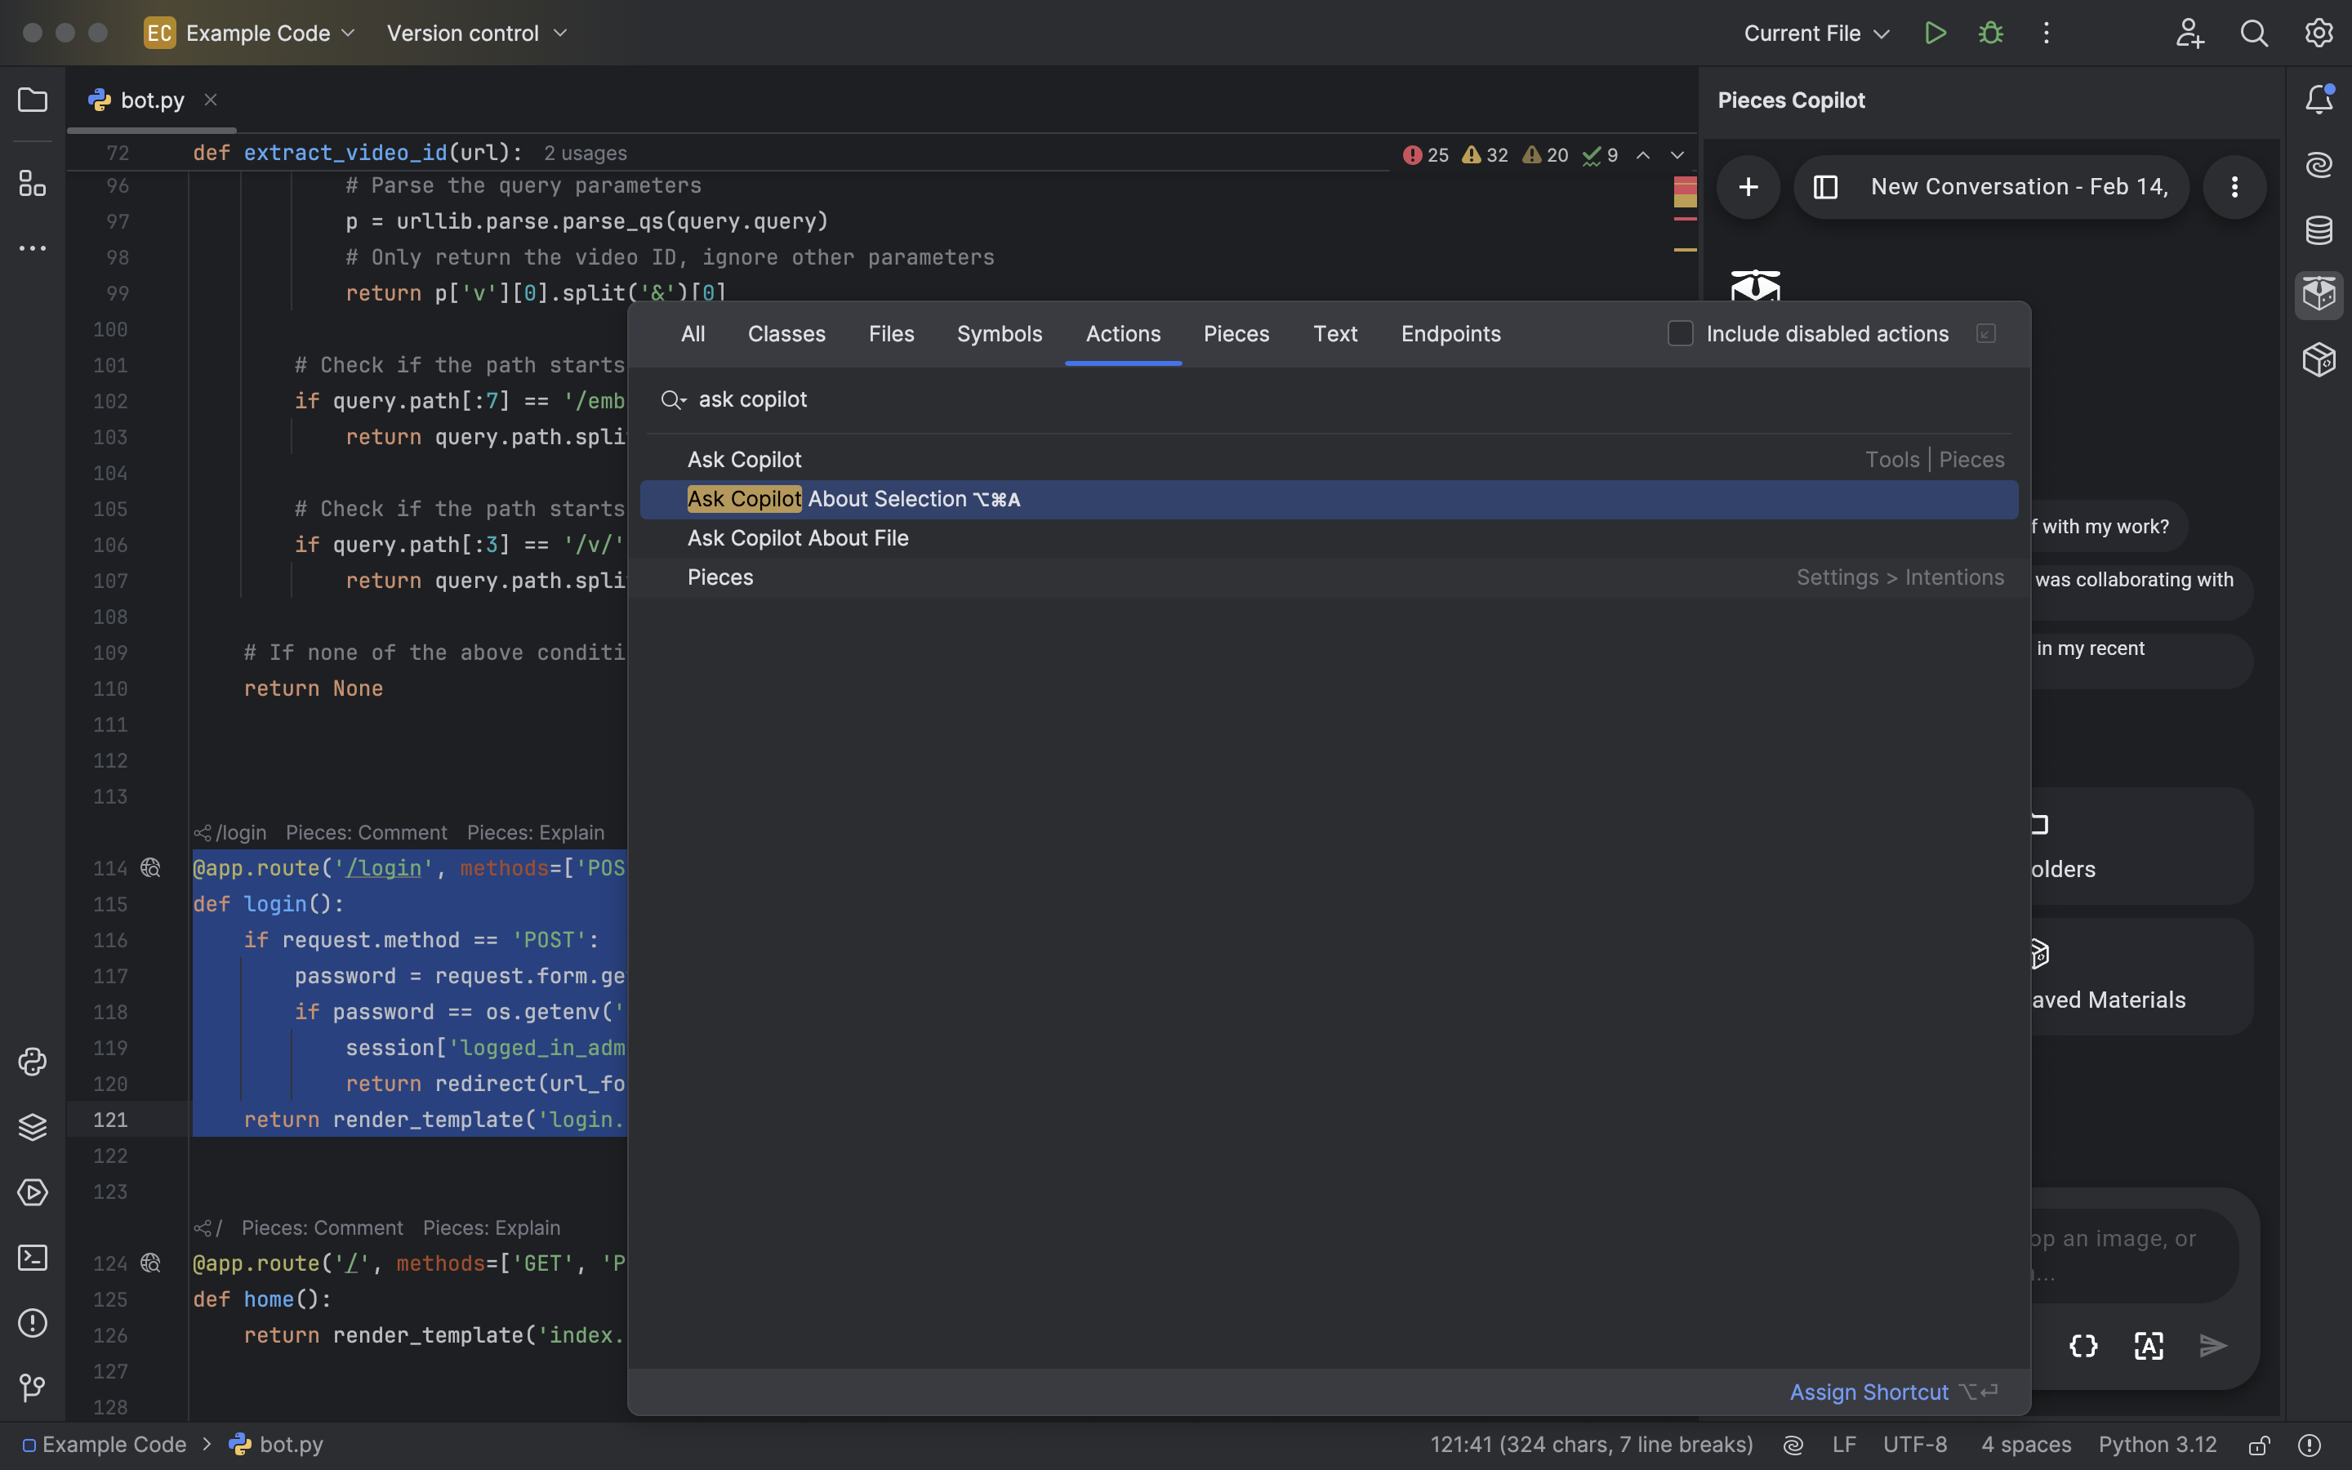Open the Git tool window icon
Viewport: 2352px width, 1470px height.
pyautogui.click(x=32, y=1388)
